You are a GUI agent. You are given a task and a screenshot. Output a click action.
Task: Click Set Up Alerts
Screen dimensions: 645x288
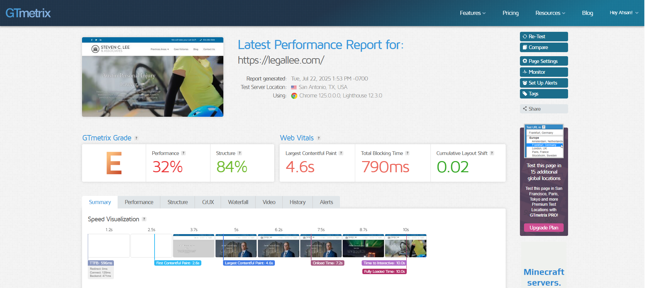coord(544,83)
